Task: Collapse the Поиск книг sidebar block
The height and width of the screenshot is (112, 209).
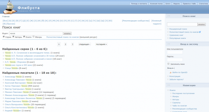Action: coord(169,16)
